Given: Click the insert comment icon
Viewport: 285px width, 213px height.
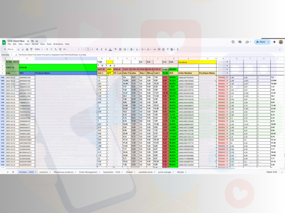Looking at the screenshot, I should (159, 49).
